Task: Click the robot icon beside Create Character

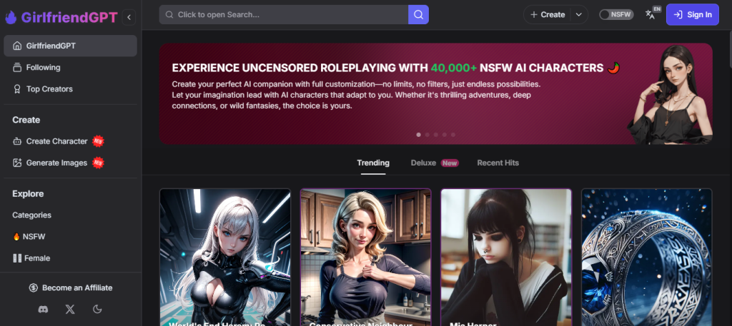Action: click(17, 141)
